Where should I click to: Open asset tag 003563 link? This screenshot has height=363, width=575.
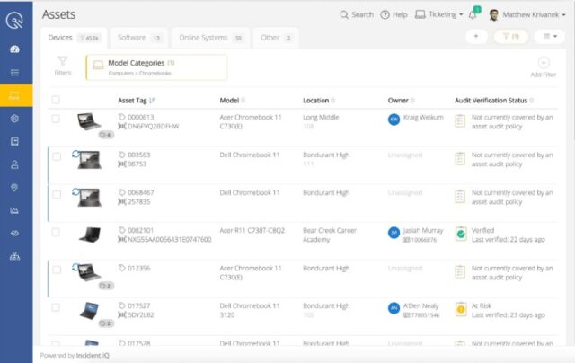pyautogui.click(x=139, y=155)
